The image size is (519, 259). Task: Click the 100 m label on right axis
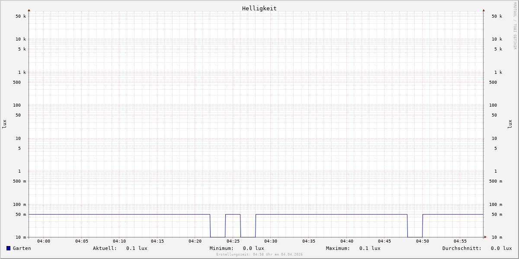point(496,204)
